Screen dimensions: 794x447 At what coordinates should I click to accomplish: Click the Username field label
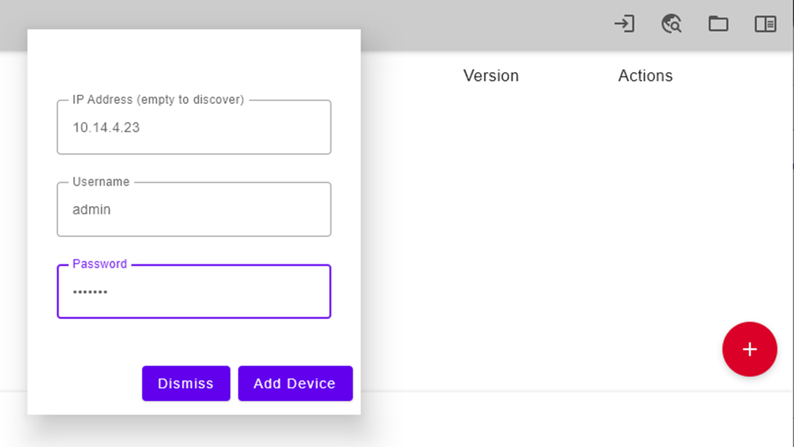[101, 182]
